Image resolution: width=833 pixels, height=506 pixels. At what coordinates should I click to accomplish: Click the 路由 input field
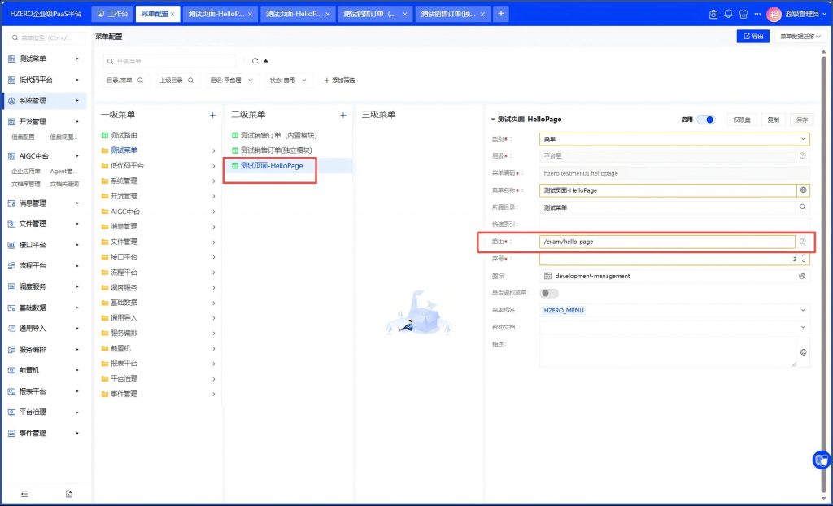667,242
